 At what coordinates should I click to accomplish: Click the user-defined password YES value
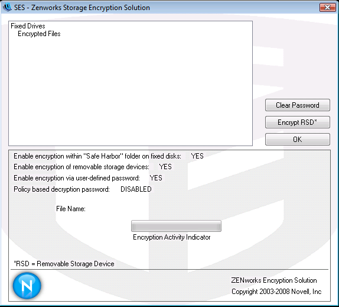156,178
